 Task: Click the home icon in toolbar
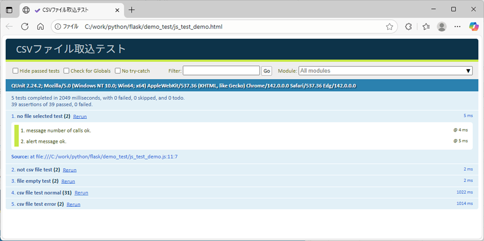point(41,27)
